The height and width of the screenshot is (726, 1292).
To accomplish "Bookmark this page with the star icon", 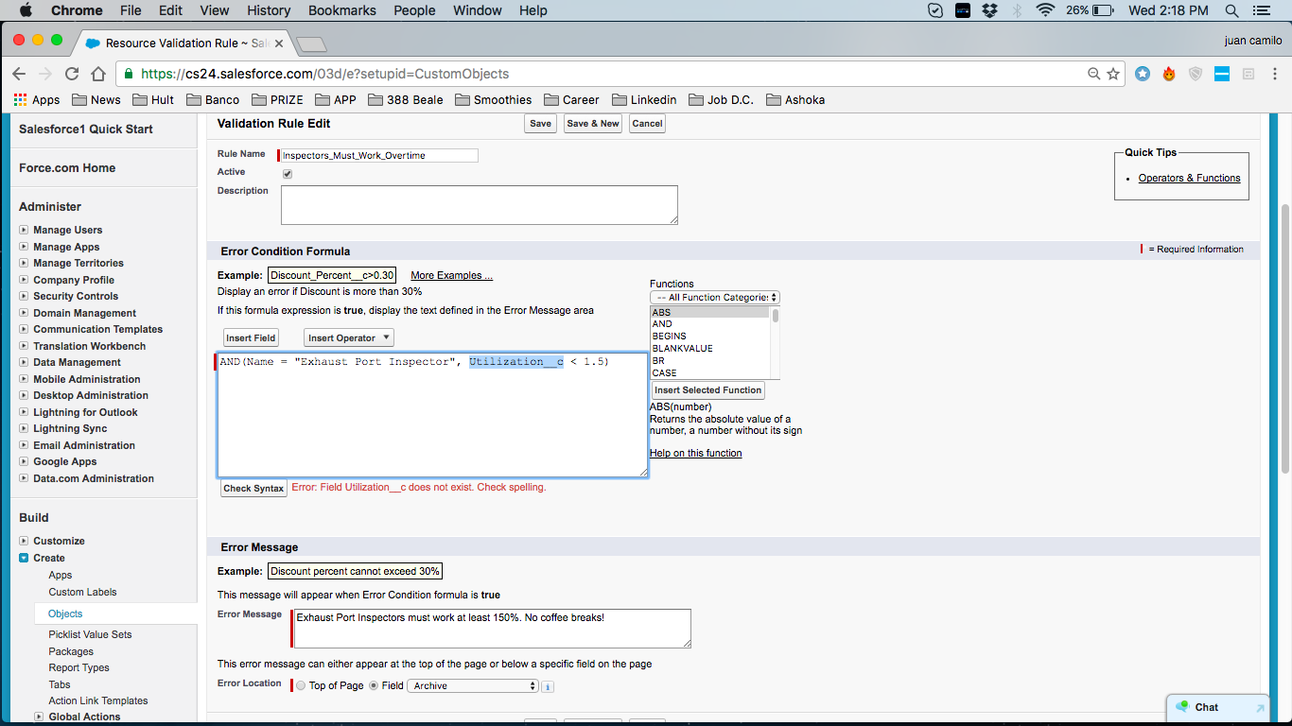I will [1113, 74].
